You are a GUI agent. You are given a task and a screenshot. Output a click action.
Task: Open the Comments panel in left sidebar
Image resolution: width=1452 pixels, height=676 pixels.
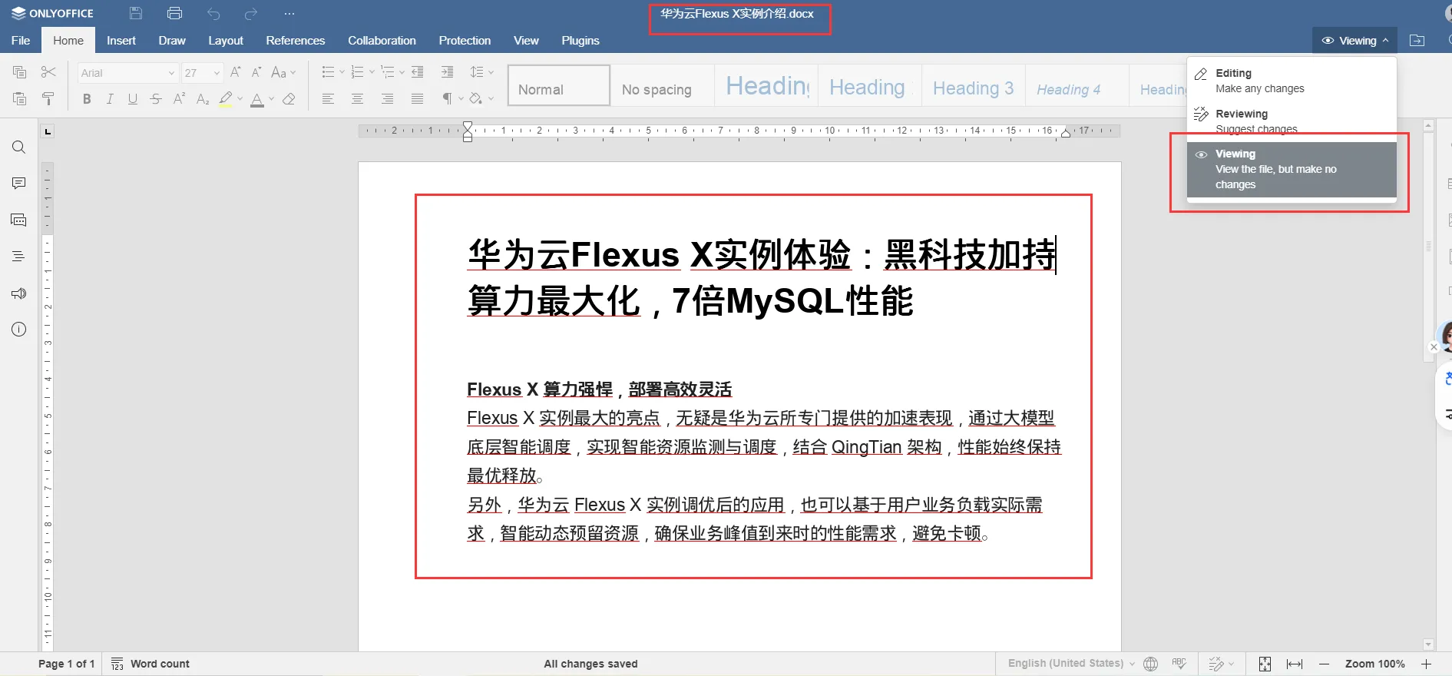pos(19,183)
